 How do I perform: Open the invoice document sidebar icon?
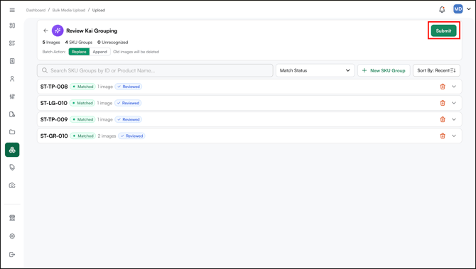click(12, 61)
